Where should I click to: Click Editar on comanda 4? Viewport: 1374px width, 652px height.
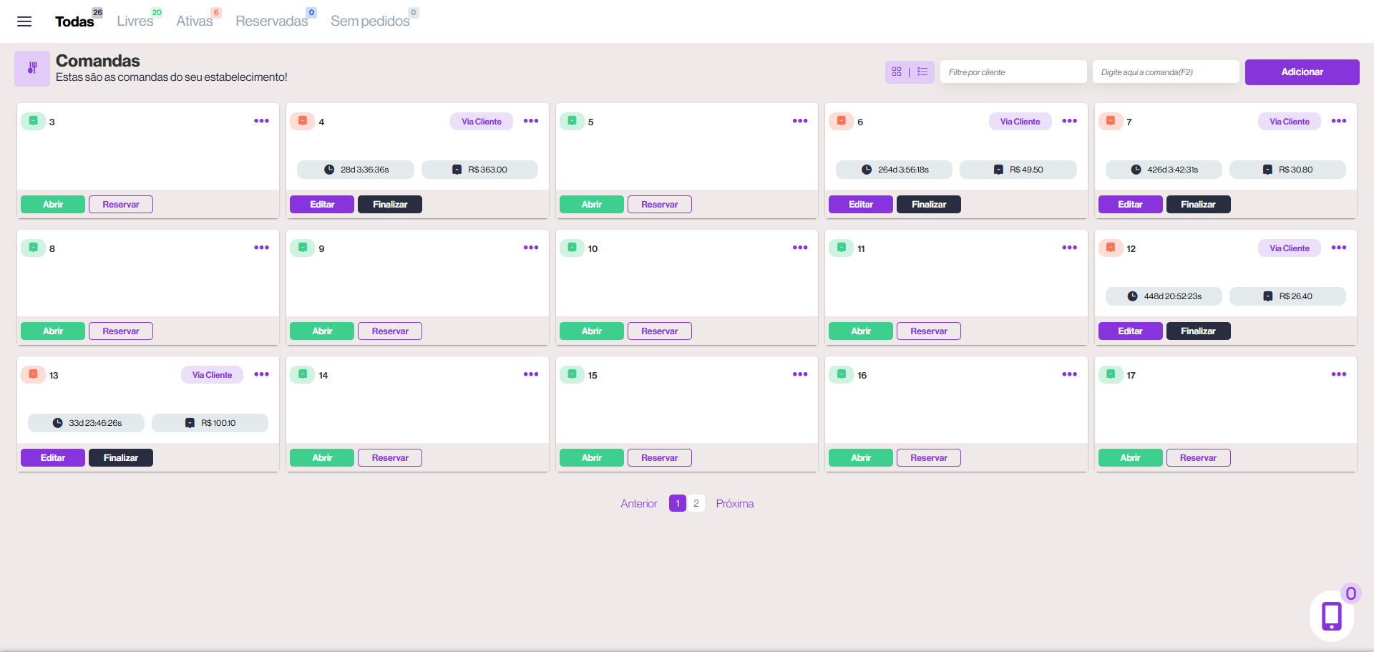[322, 205]
